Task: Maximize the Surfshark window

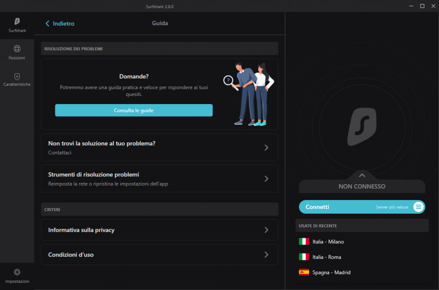Action: (422, 6)
